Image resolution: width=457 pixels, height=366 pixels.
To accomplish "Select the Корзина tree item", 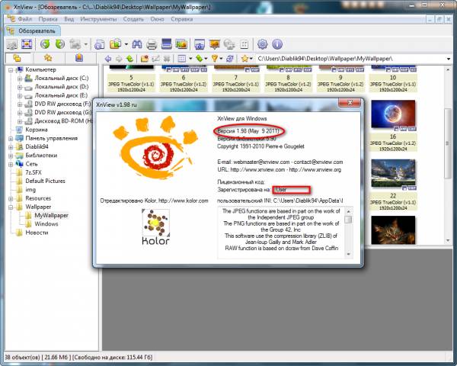I will click(x=36, y=130).
